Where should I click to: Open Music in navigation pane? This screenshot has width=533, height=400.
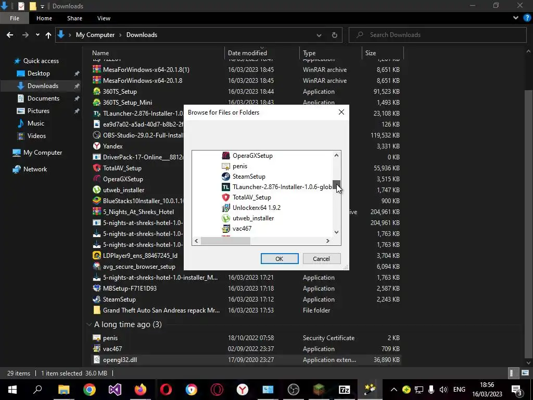(36, 123)
